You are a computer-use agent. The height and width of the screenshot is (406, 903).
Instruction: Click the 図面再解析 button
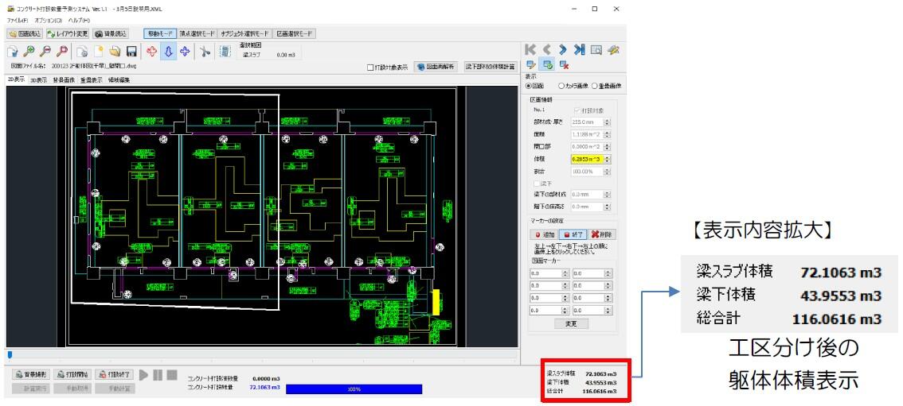[436, 68]
